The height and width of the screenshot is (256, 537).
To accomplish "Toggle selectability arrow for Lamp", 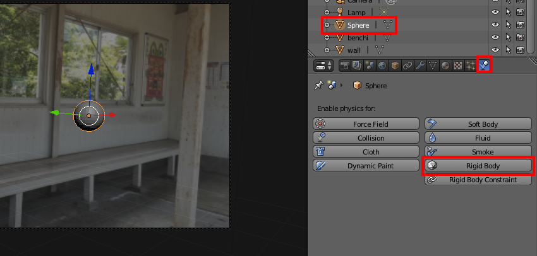I will pos(508,12).
